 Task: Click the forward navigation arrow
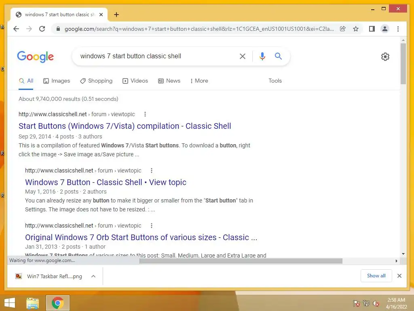pos(29,29)
